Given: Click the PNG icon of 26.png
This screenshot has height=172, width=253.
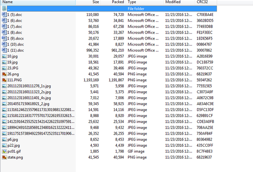Looking at the screenshot, I should (x=4, y=74).
